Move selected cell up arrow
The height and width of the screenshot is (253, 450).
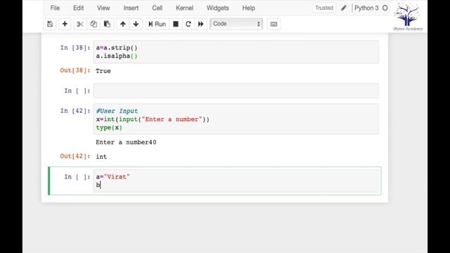(123, 24)
